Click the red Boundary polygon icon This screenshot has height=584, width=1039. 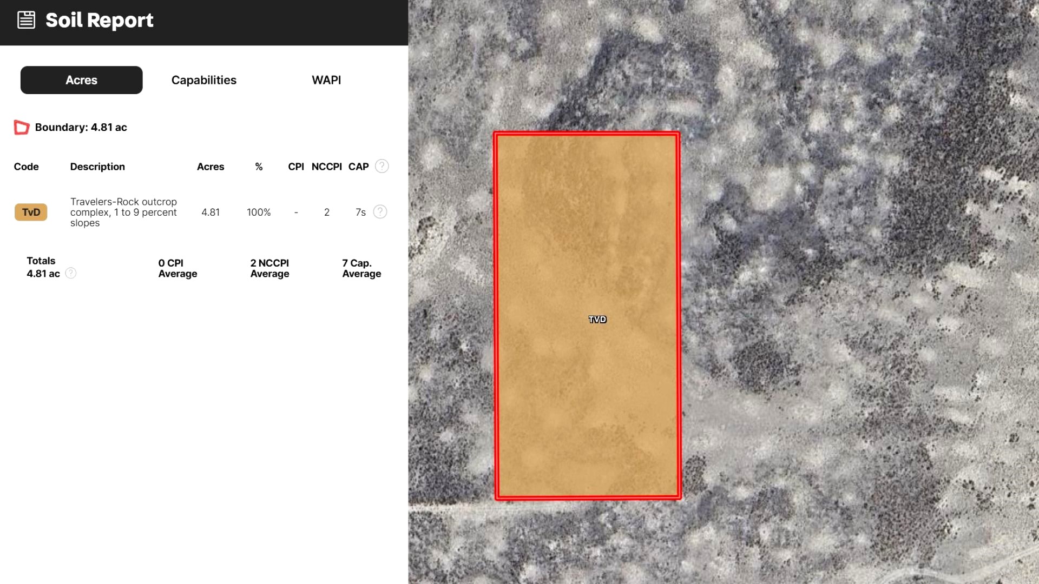click(22, 128)
